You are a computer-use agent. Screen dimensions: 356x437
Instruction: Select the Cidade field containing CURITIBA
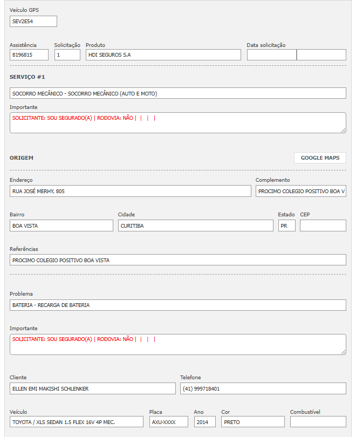[x=196, y=226]
